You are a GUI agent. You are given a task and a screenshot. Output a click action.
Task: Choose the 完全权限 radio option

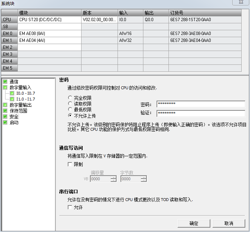pos(70,98)
